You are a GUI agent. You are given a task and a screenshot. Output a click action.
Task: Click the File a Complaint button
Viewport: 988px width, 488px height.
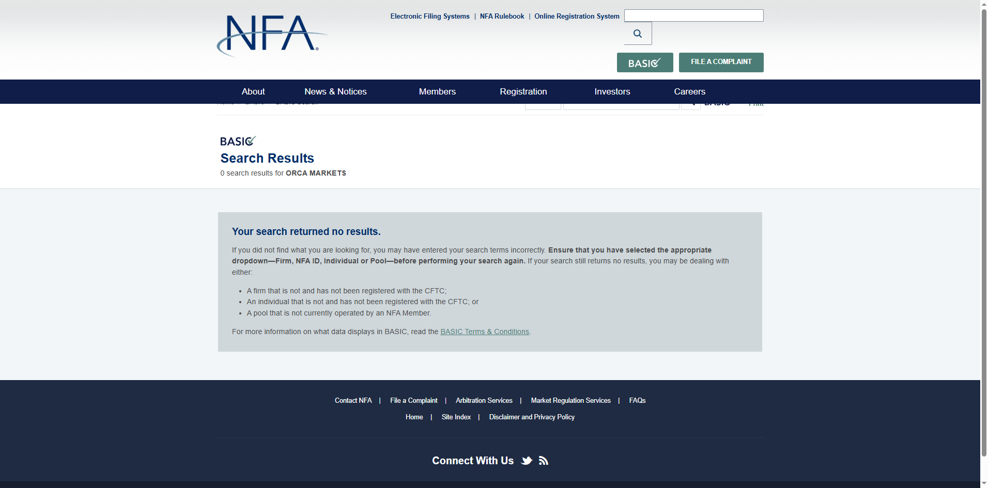721,62
